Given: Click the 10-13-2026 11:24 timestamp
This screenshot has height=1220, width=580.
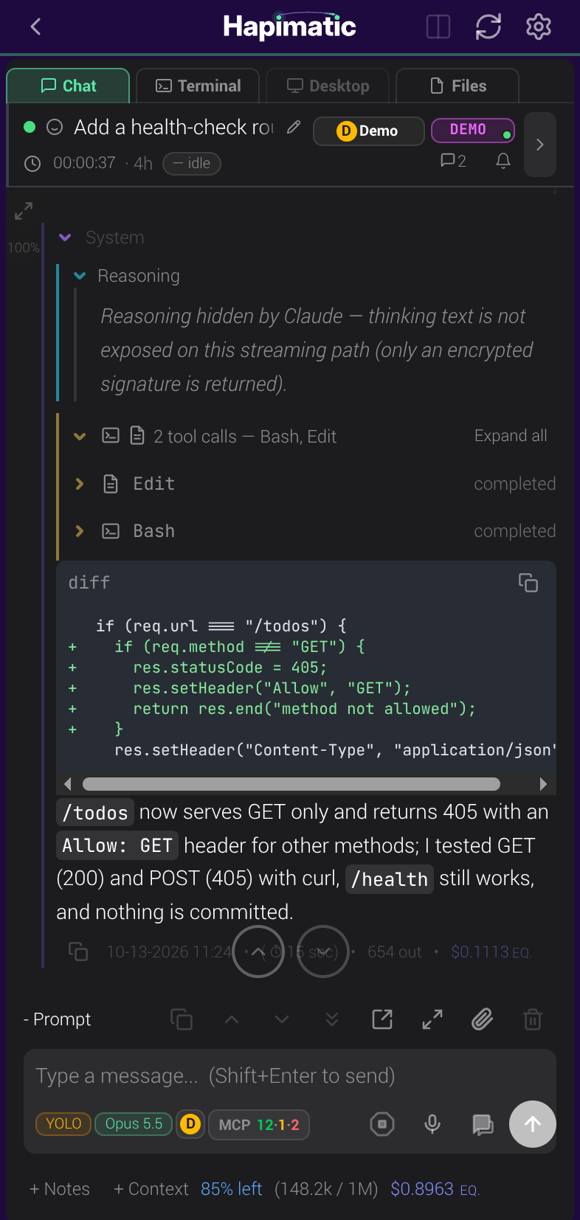Looking at the screenshot, I should point(170,952).
